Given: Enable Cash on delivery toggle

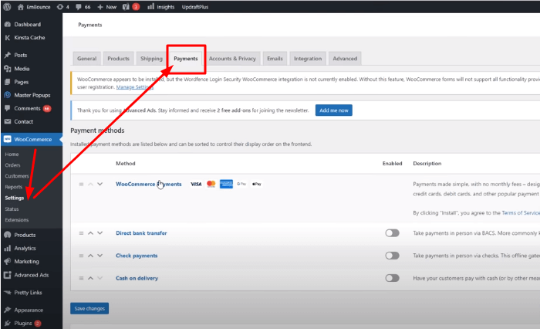Looking at the screenshot, I should tap(392, 278).
